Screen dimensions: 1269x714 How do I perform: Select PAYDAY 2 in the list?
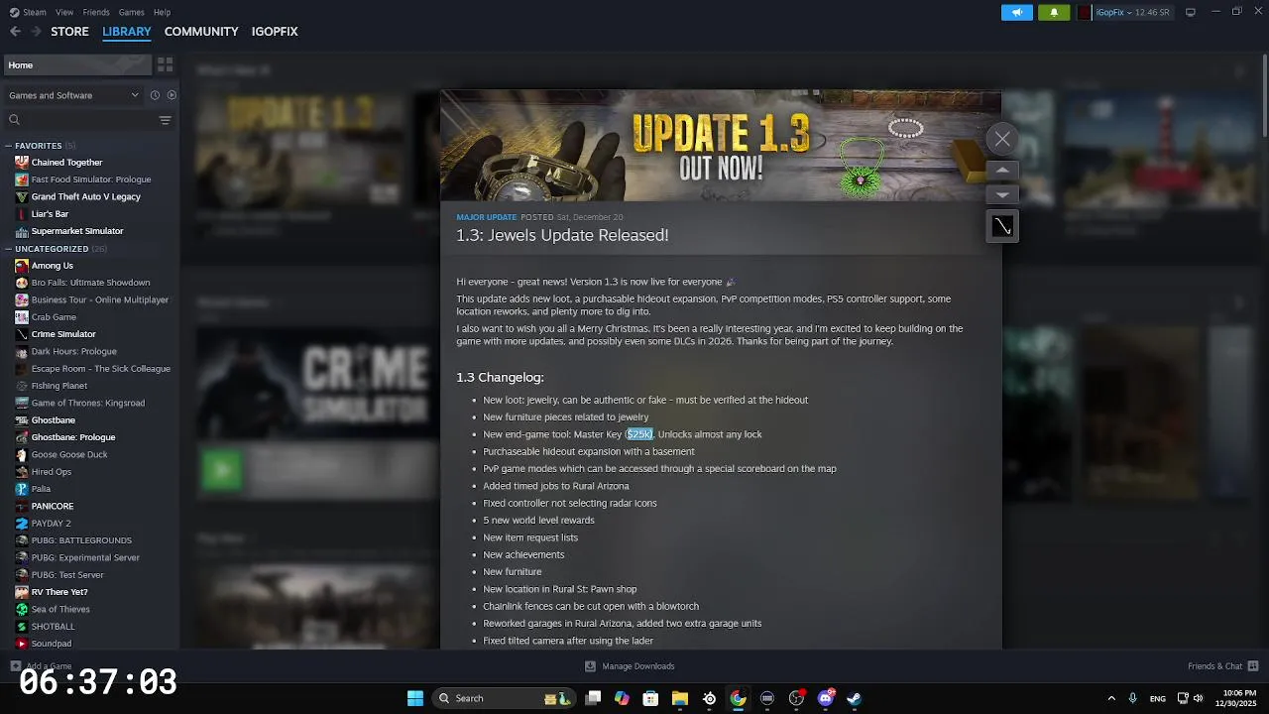(51, 524)
